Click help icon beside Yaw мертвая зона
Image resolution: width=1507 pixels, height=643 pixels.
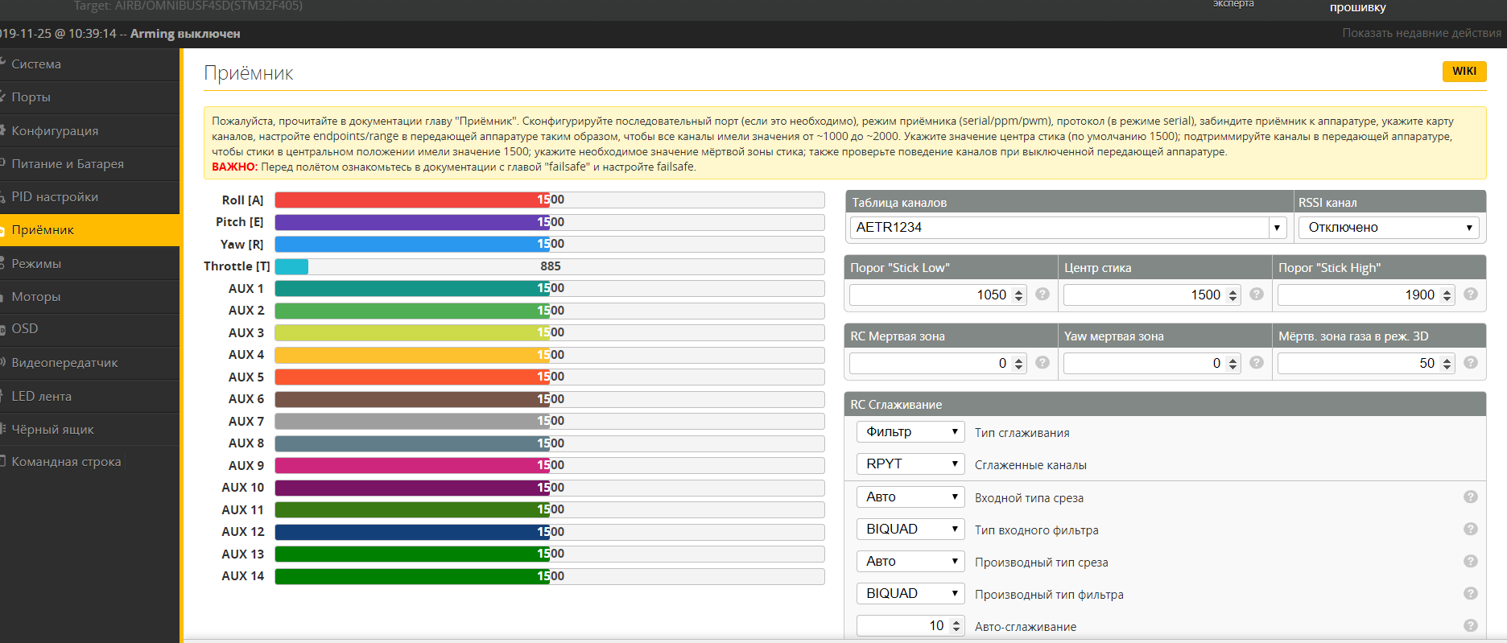[1257, 363]
